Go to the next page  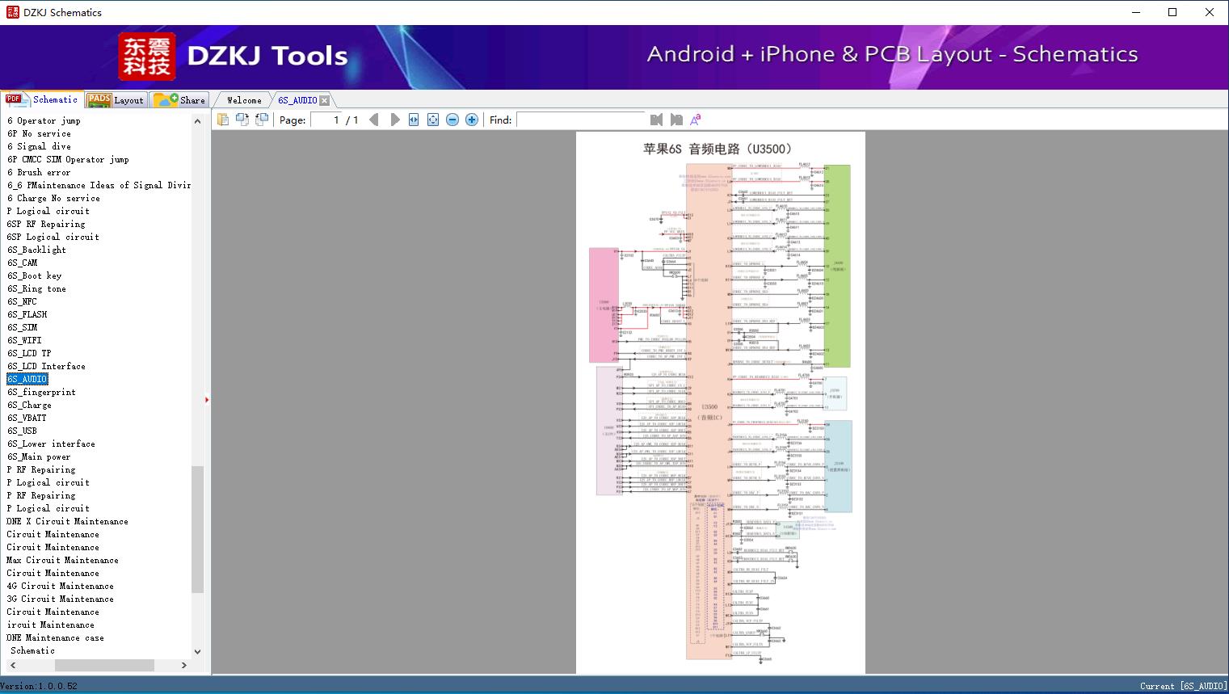[394, 120]
